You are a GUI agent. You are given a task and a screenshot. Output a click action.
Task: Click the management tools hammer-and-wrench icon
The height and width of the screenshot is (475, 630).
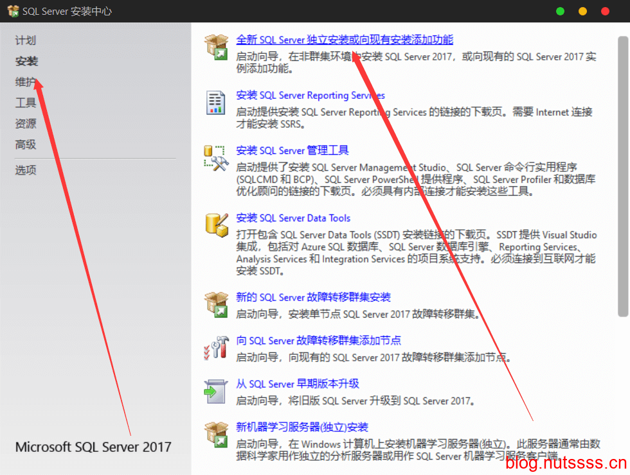pyautogui.click(x=216, y=158)
